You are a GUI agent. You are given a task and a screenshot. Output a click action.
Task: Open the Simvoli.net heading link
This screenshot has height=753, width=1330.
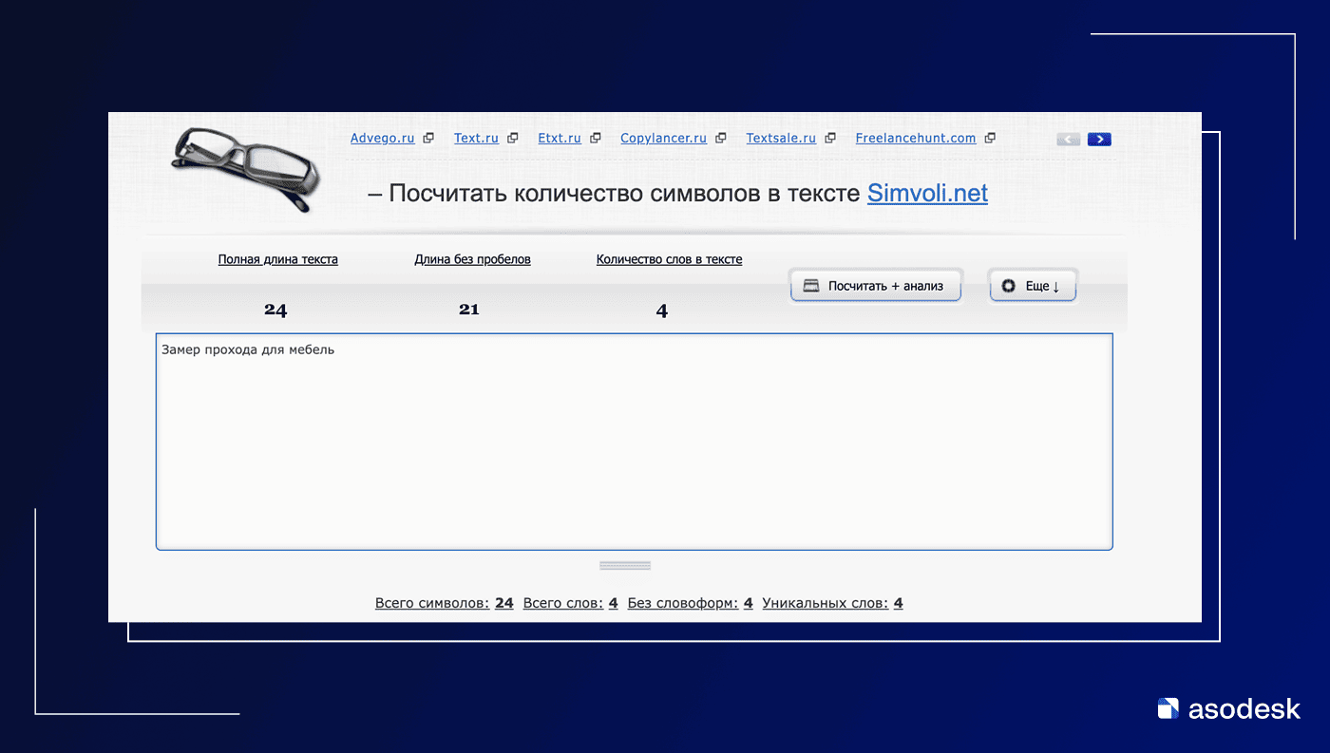[x=927, y=194]
